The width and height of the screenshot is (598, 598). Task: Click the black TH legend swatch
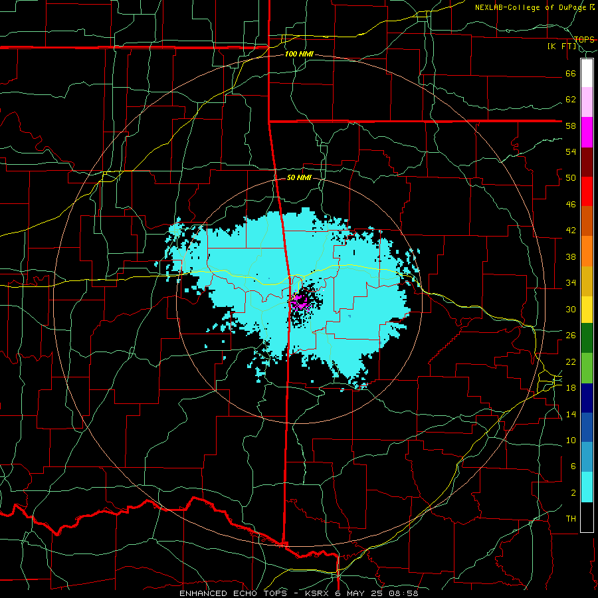pos(587,517)
